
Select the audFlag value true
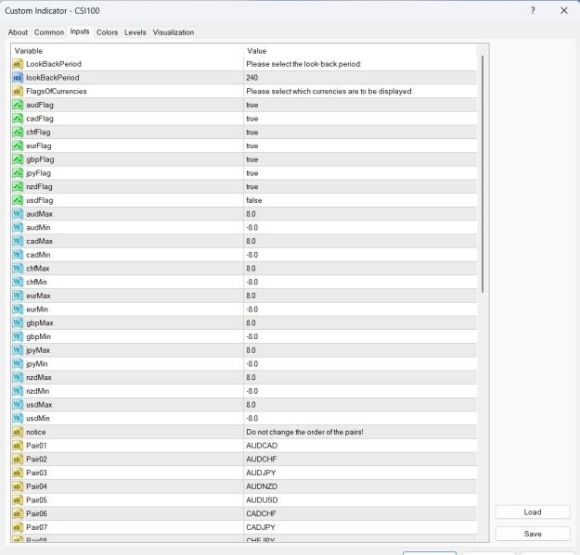pos(252,106)
